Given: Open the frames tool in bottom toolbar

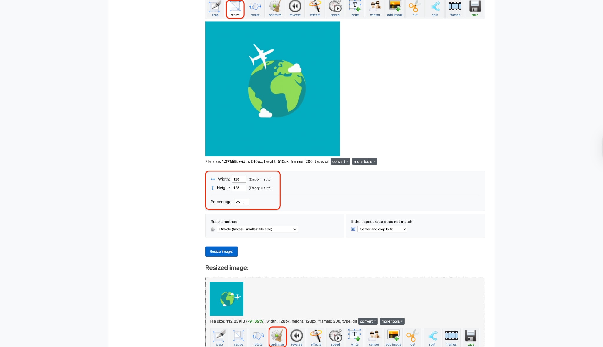Looking at the screenshot, I should (x=451, y=337).
